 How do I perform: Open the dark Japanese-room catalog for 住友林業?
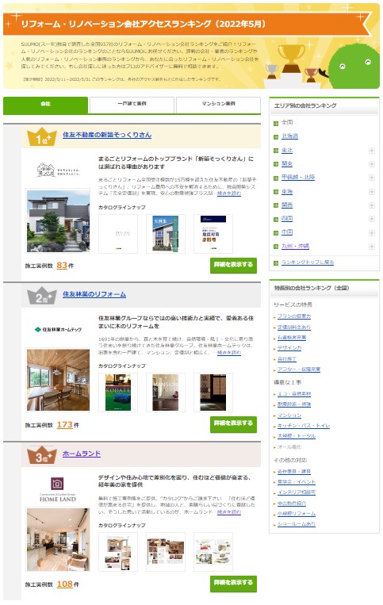click(x=213, y=392)
